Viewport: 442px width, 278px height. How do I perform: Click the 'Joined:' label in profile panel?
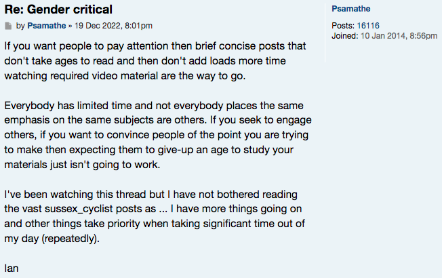coord(346,36)
